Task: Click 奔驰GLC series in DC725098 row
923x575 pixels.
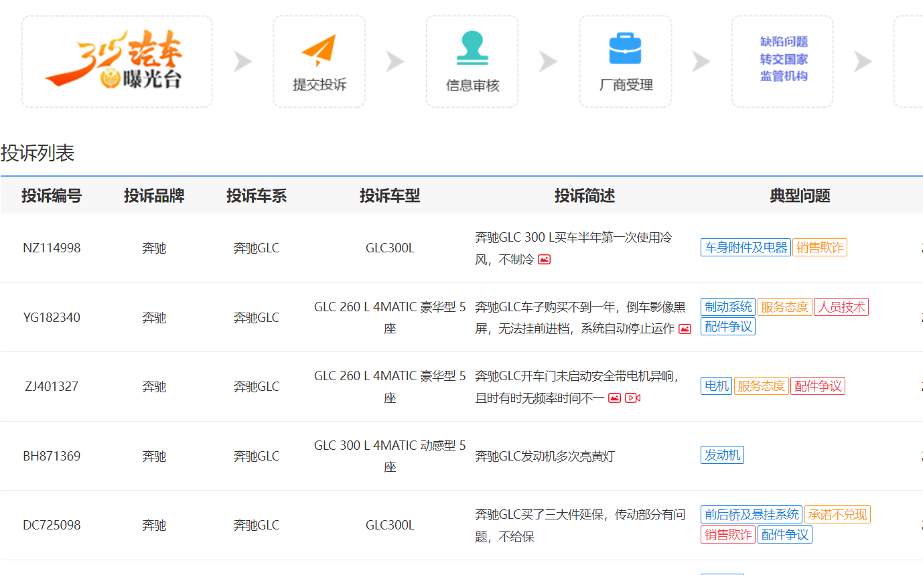Action: [x=257, y=525]
